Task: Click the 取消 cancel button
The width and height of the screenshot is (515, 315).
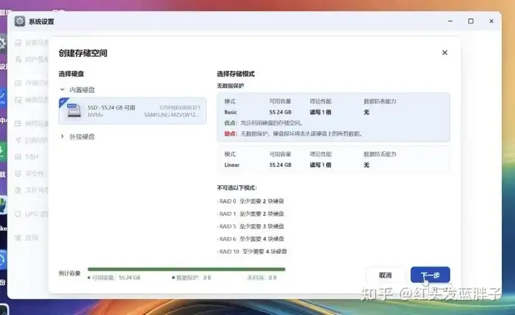Action: tap(385, 275)
